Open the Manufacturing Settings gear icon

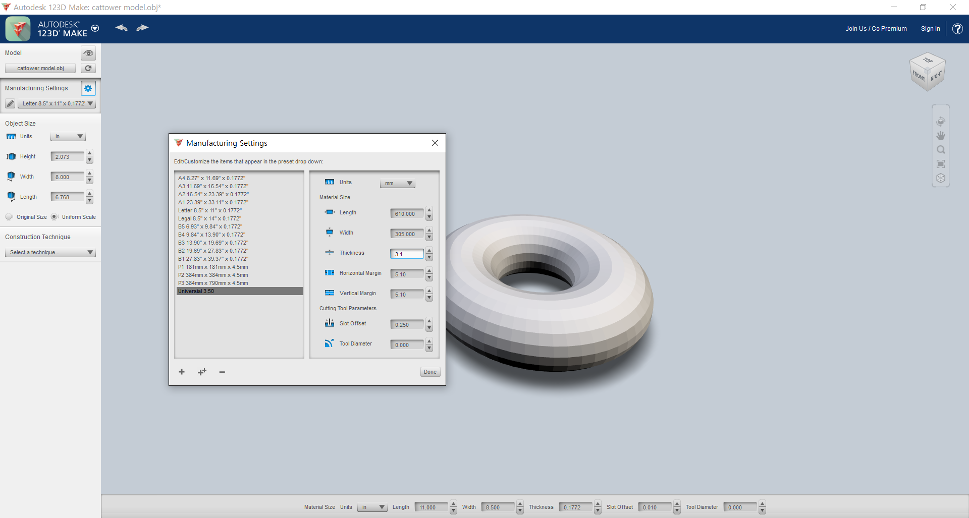pyautogui.click(x=88, y=88)
